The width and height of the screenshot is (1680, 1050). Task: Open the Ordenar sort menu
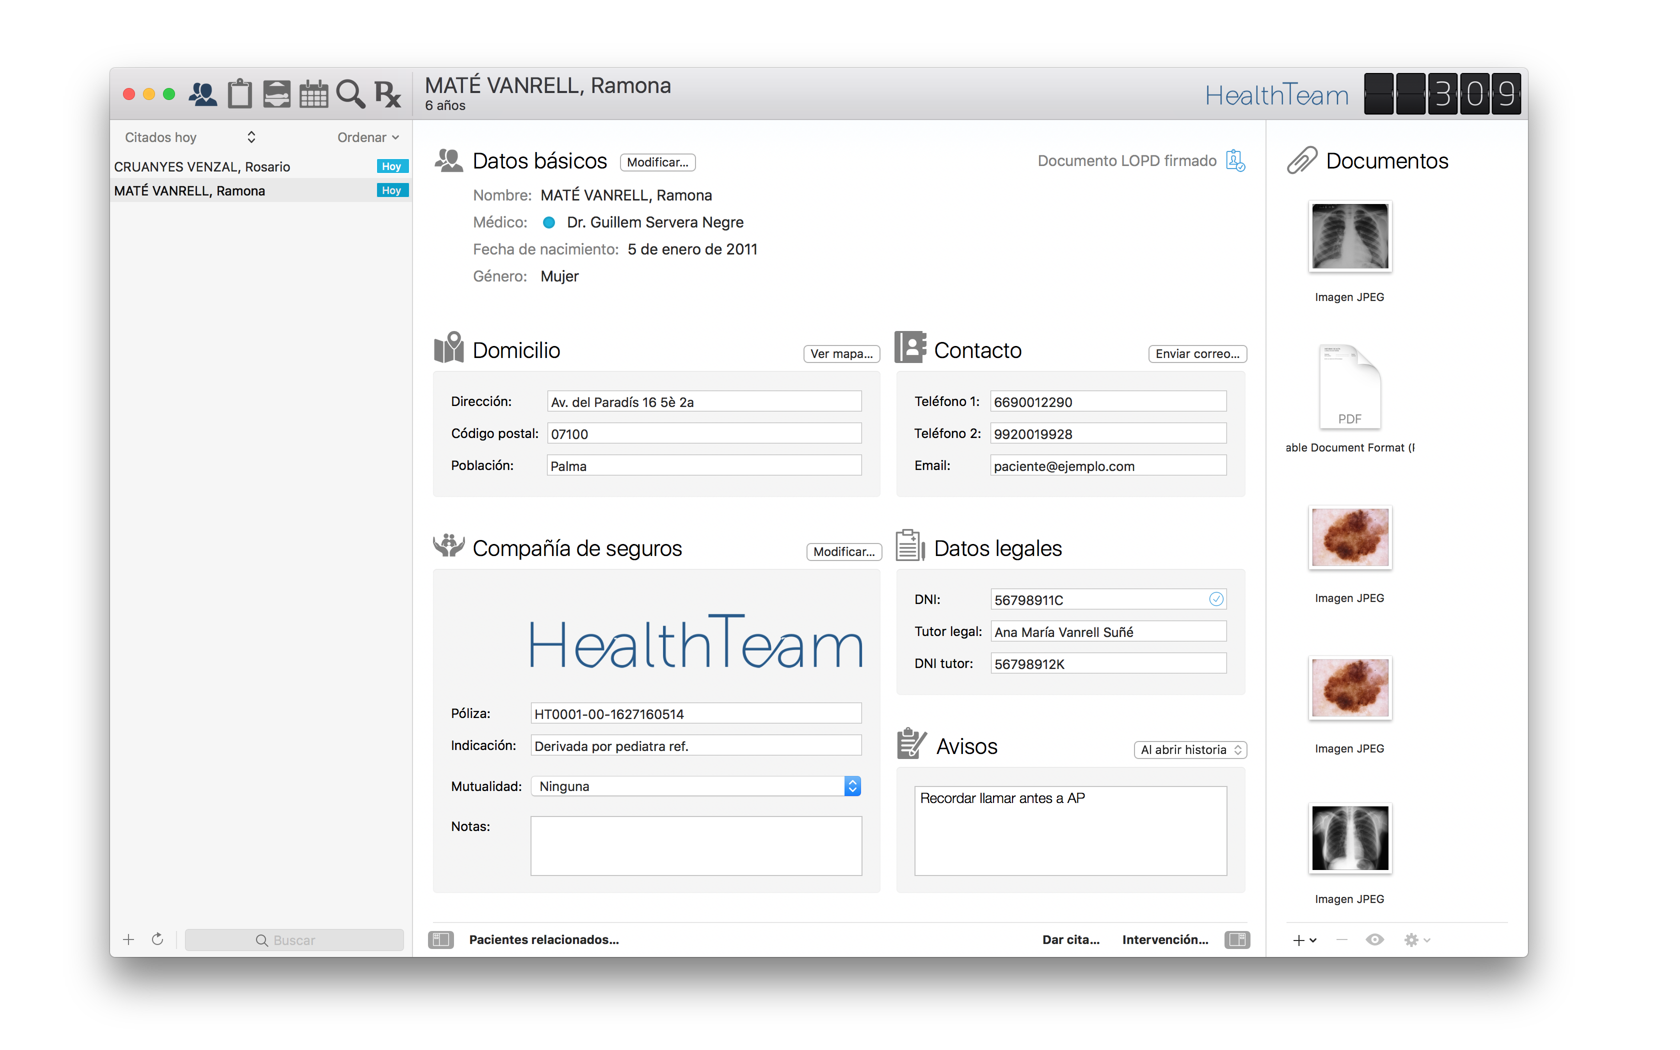(368, 137)
